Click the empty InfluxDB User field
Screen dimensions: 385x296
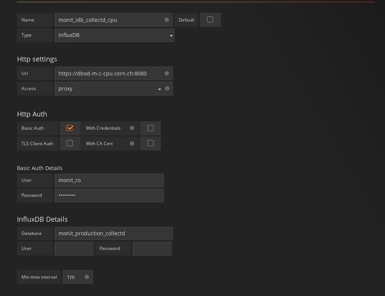74,248
